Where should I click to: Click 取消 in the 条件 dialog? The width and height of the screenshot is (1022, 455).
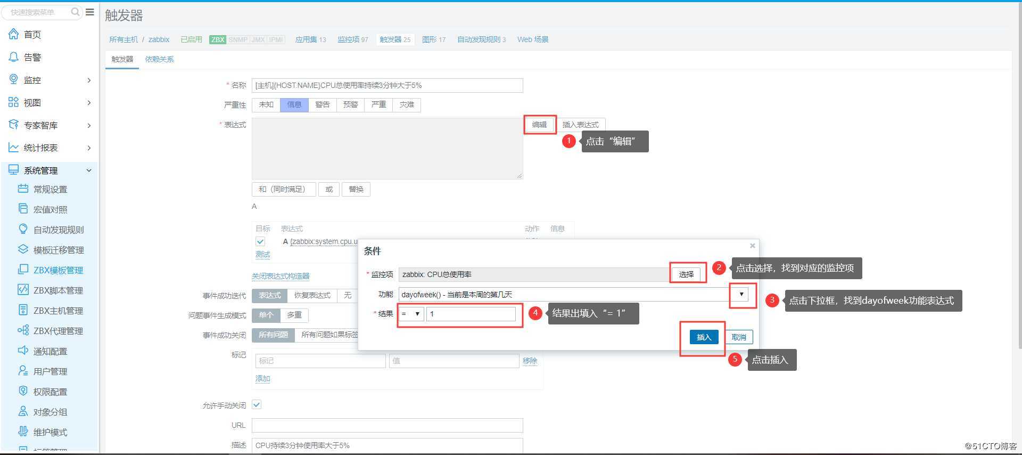tap(739, 337)
